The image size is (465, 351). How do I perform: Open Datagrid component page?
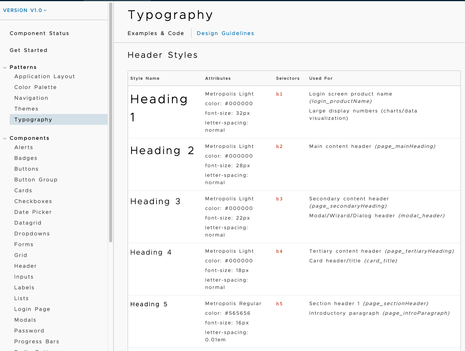tap(28, 223)
